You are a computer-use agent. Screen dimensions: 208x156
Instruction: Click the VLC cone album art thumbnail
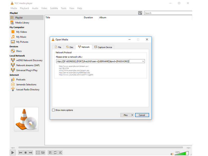coord(26,119)
